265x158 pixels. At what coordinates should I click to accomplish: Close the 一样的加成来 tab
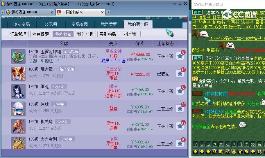click(102, 12)
